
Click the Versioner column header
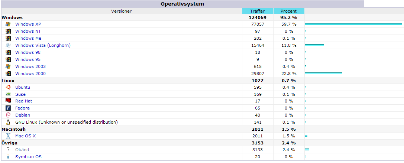[122, 11]
